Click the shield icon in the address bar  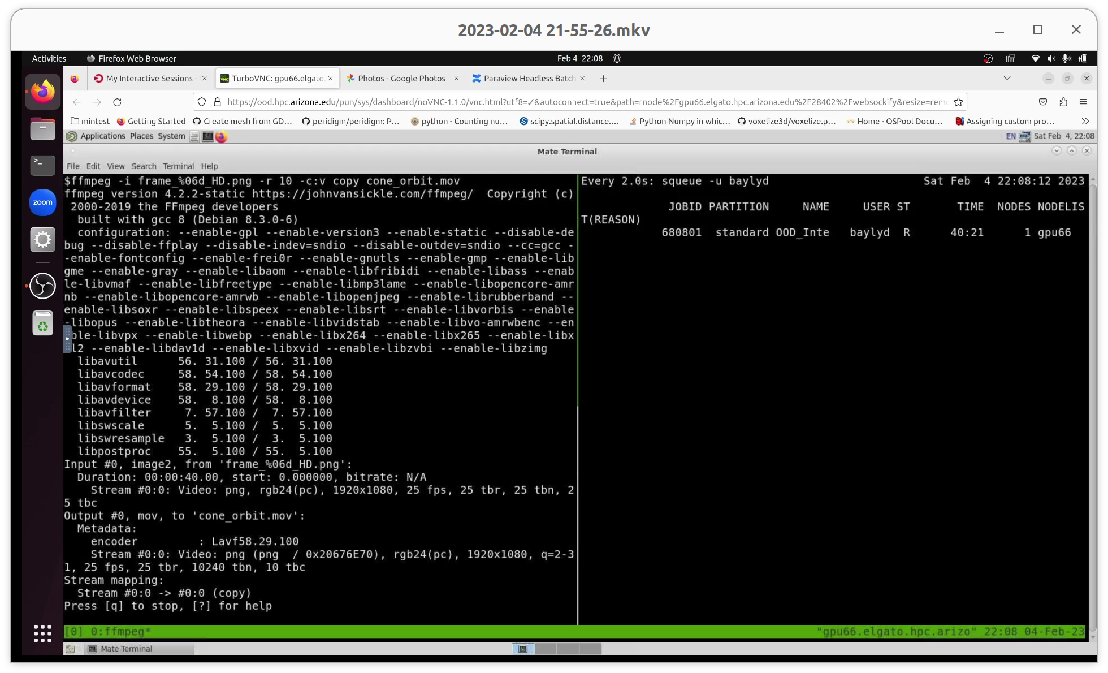tap(201, 102)
